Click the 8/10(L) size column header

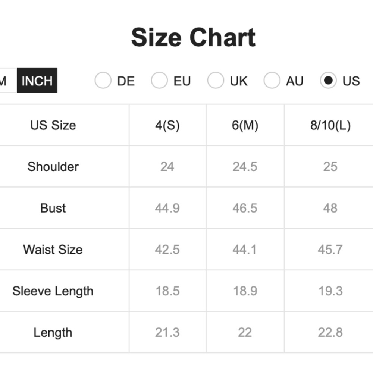(x=330, y=125)
